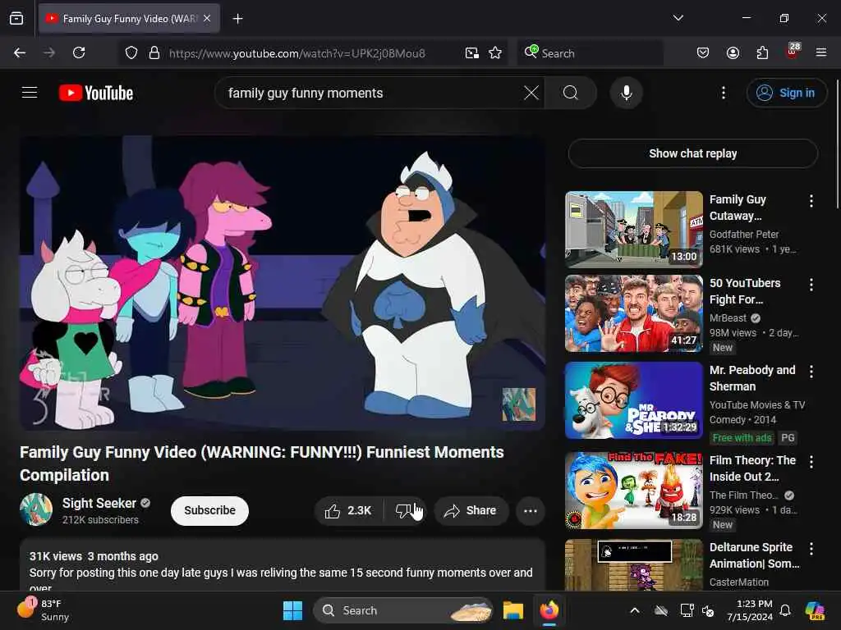This screenshot has height=630, width=841.
Task: Open Pocket save button
Action: (x=703, y=52)
